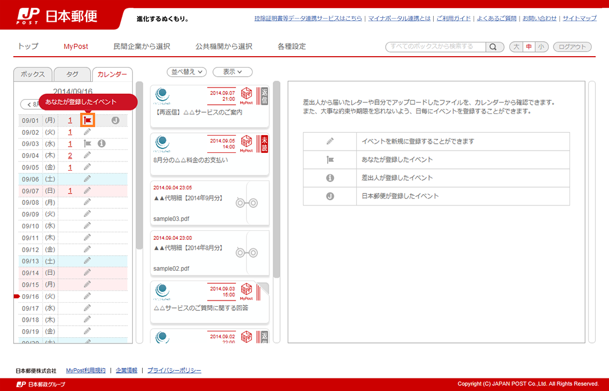The height and width of the screenshot is (391, 609).
Task: Open よくあるご質問 link
Action: pyautogui.click(x=496, y=18)
